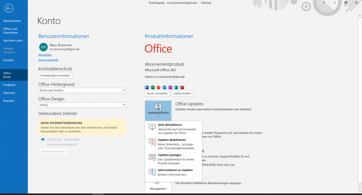Click the Lizenz ändern button

(x=182, y=93)
